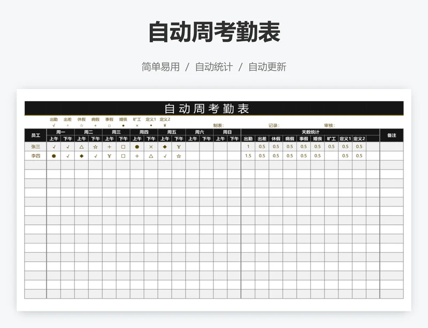Select the yen symbol in 张三's 周五 下午 cell
This screenshot has width=428, height=328.
[x=179, y=147]
